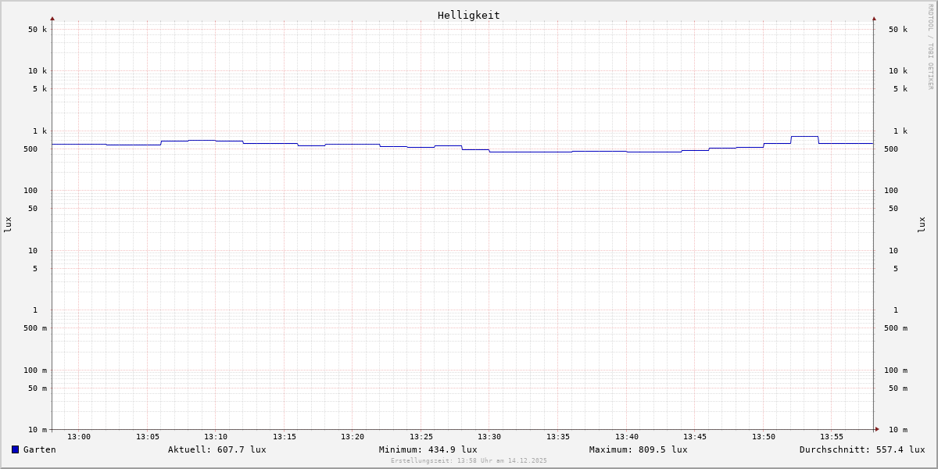This screenshot has height=469, width=938.
Task: Click the Durchschnitt: 557.4 lux statistic
Action: 861,449
